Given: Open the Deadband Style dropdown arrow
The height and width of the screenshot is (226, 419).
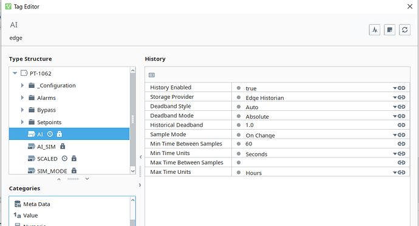Looking at the screenshot, I should 395,107.
